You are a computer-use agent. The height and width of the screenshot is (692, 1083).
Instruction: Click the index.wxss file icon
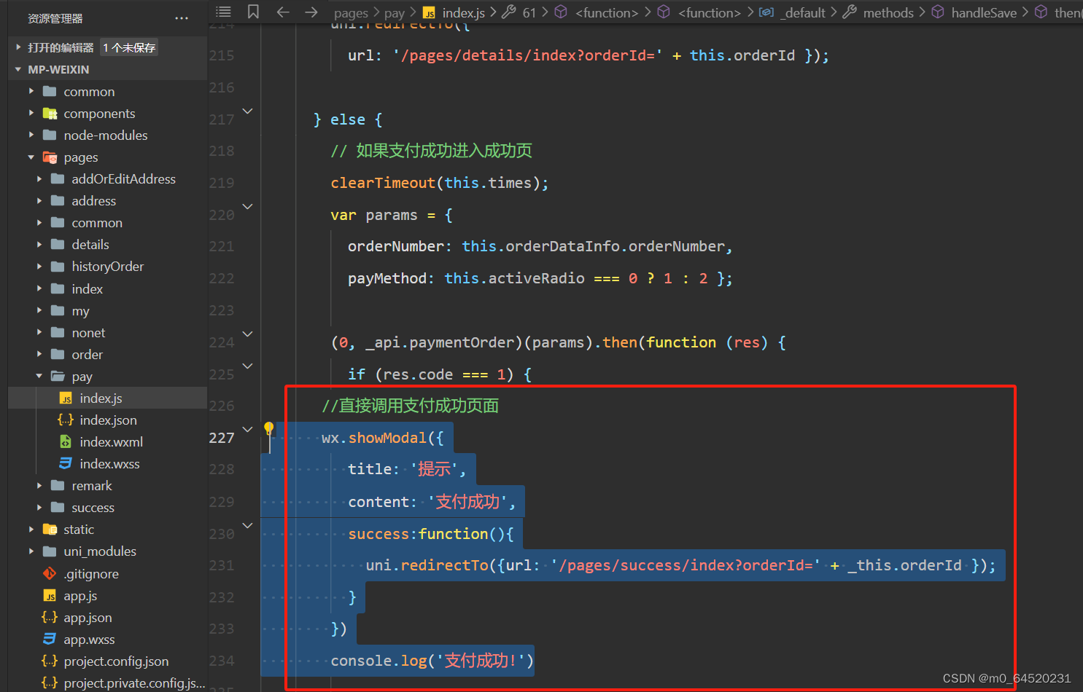pyautogui.click(x=66, y=464)
